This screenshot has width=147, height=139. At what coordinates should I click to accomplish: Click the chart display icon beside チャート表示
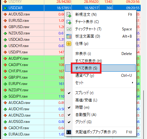(x=69, y=22)
